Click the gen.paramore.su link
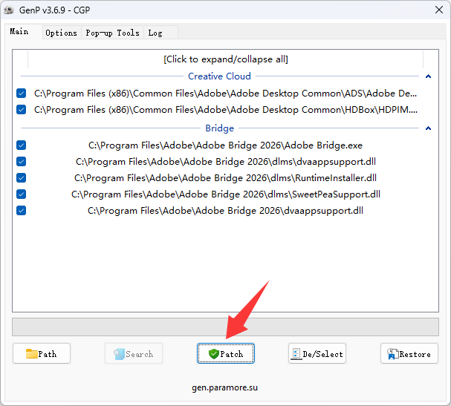The image size is (451, 406). (x=225, y=387)
